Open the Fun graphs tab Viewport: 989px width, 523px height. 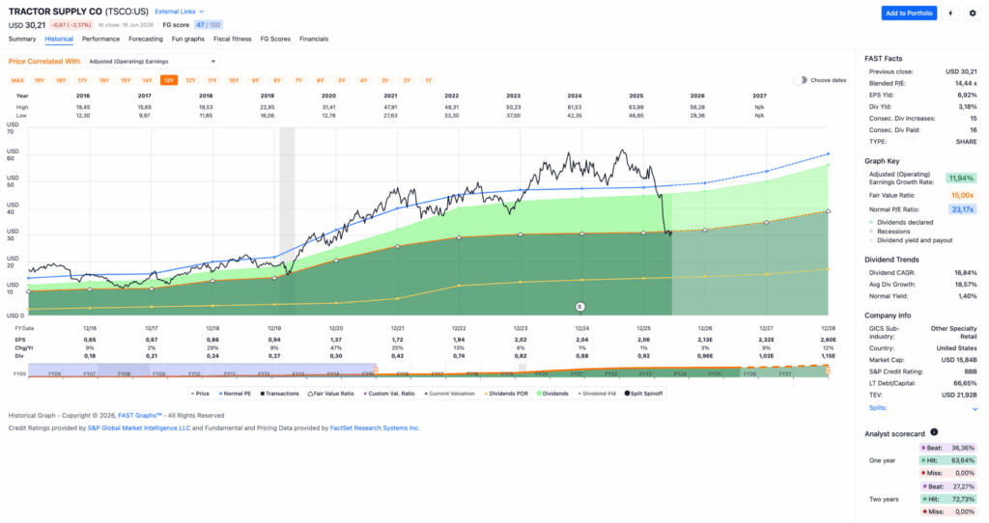tap(188, 39)
